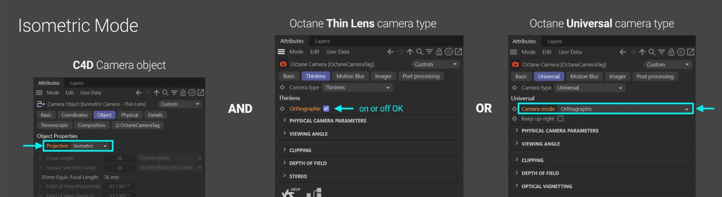722x197 pixels.
Task: Click target circle icon in Thin Lens panel
Action: click(449, 52)
